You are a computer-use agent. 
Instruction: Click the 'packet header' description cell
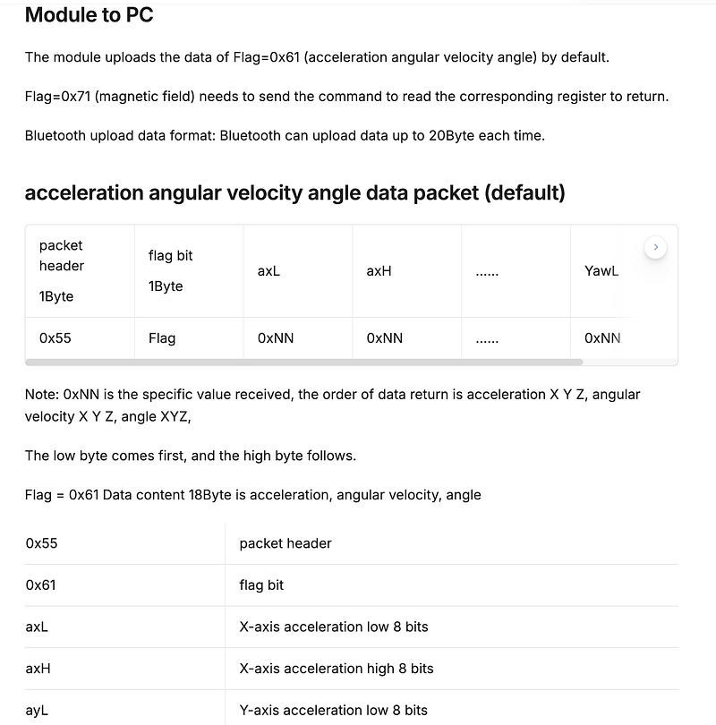(452, 543)
